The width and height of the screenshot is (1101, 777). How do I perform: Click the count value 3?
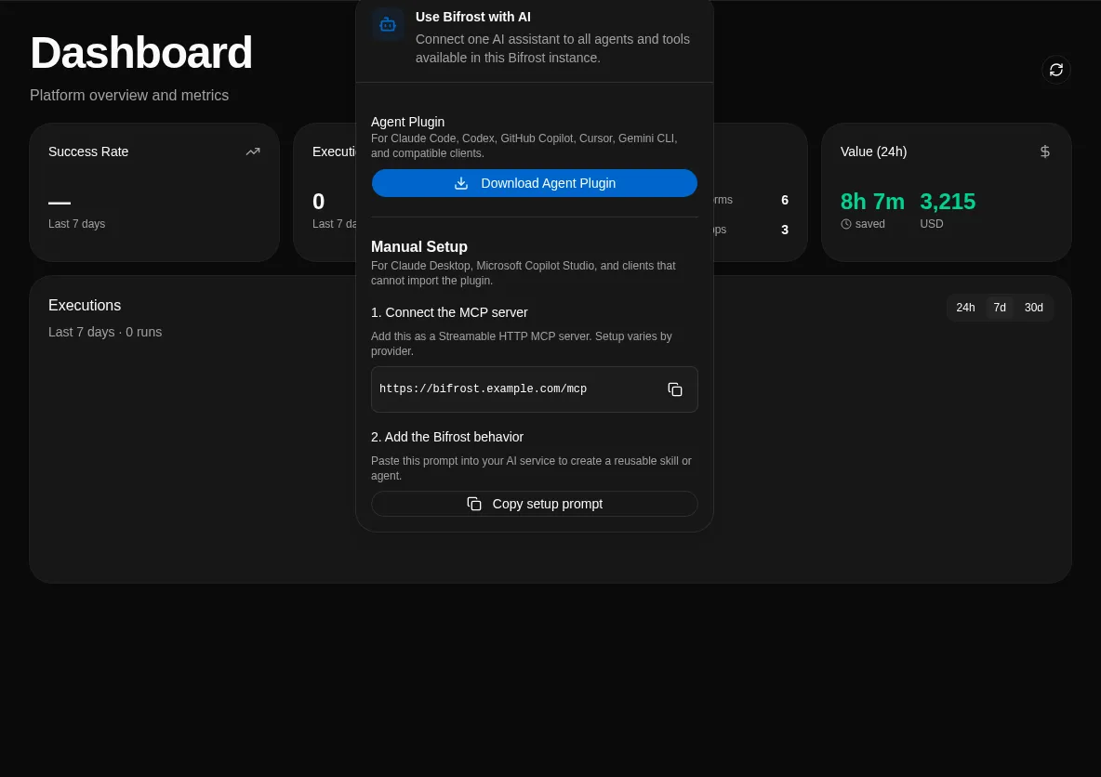click(x=784, y=230)
